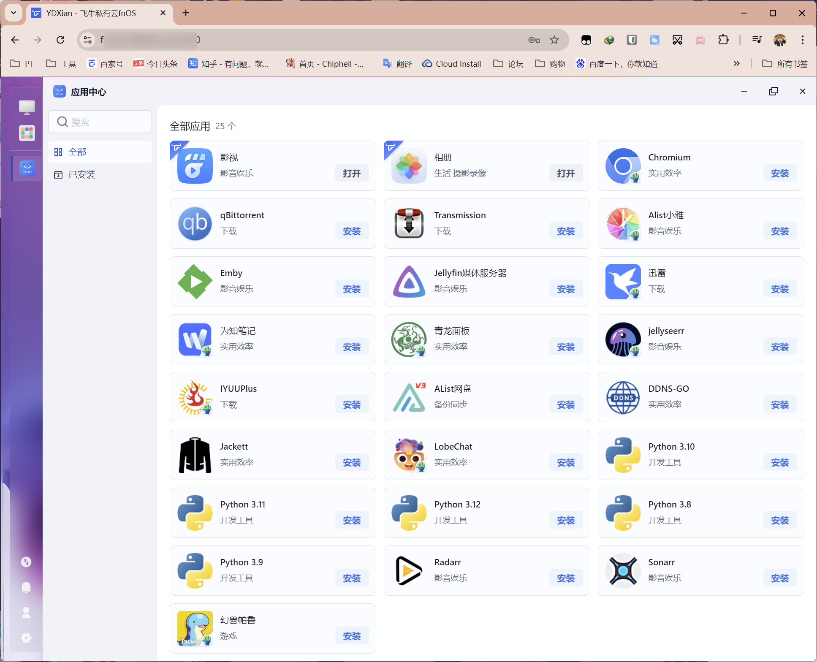
Task: Open the transfer tasks icon in sidebar
Action: coord(26,562)
